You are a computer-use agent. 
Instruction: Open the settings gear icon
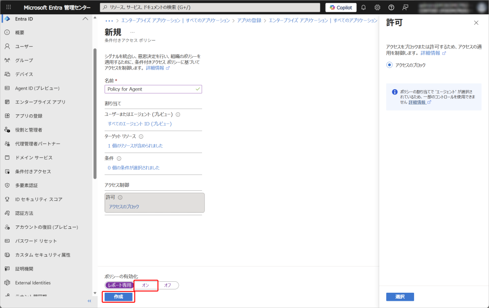point(377,8)
